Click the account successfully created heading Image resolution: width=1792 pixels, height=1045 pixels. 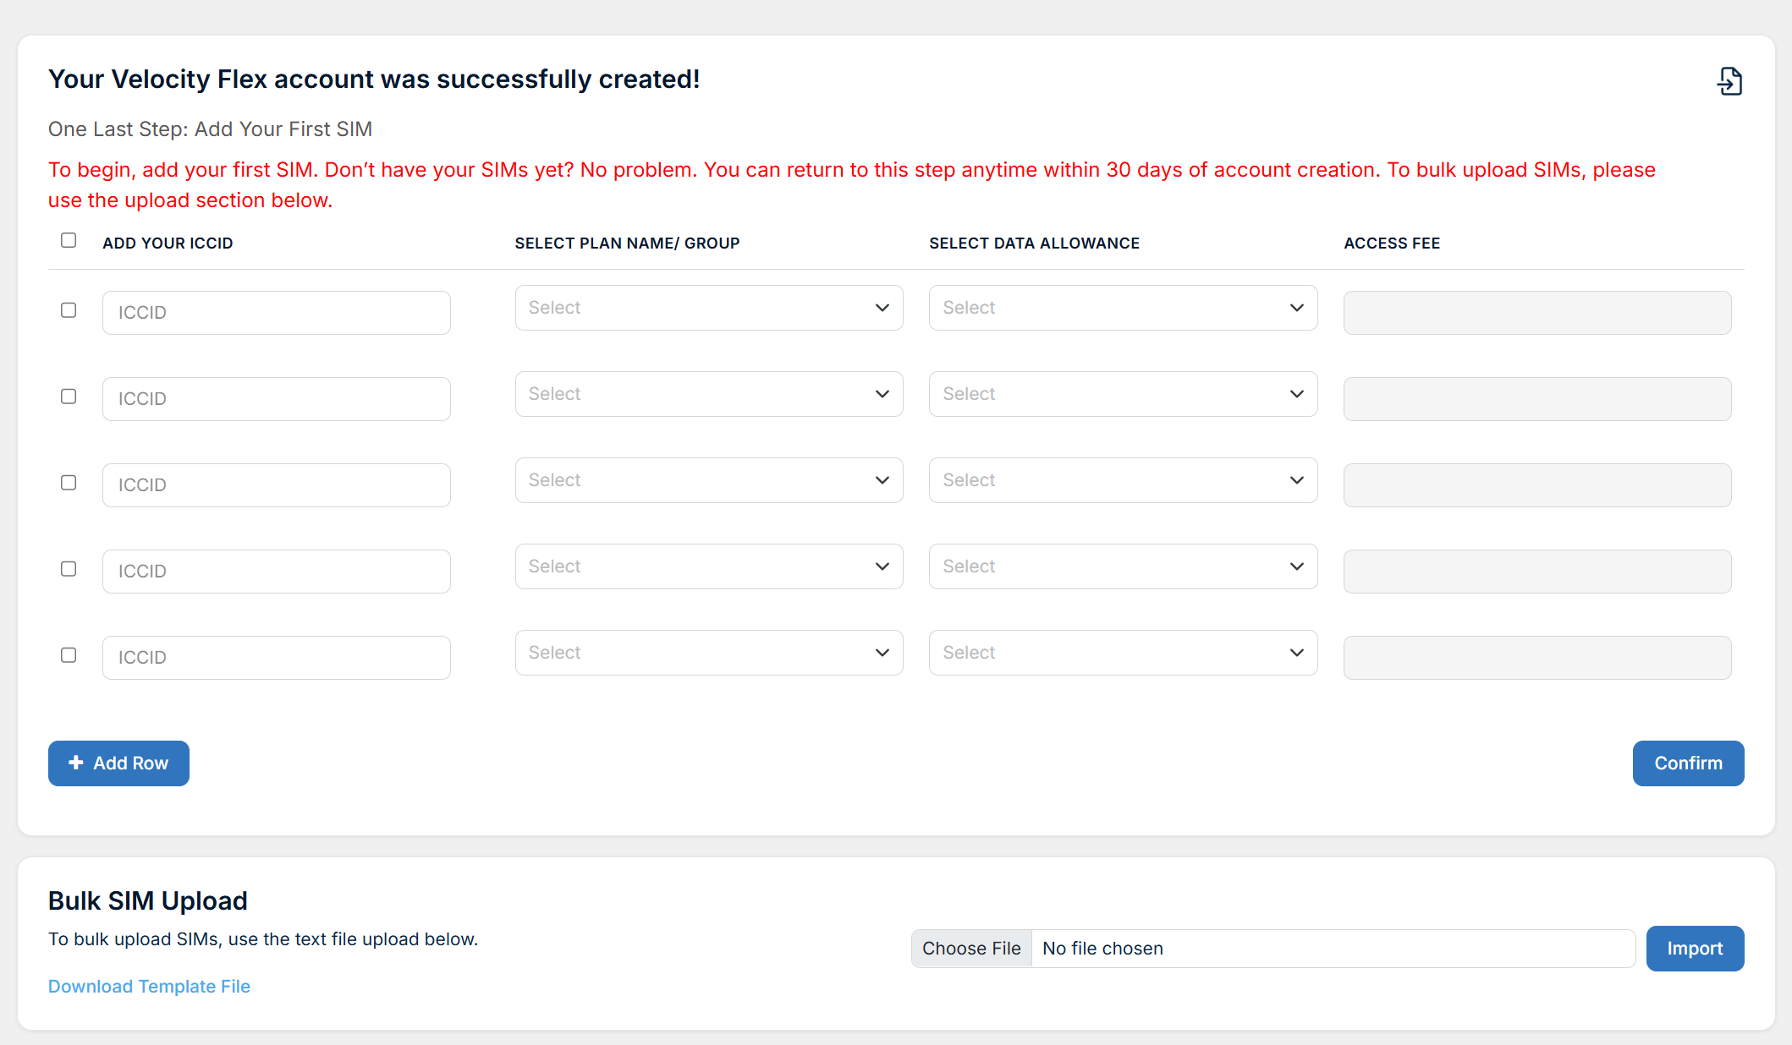tap(374, 79)
